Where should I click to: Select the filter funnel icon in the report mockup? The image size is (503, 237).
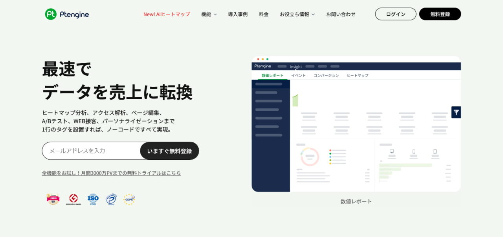(x=456, y=112)
